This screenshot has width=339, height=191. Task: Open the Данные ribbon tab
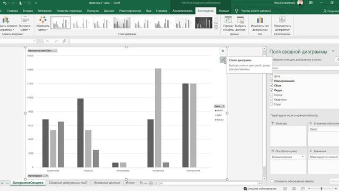point(109,11)
